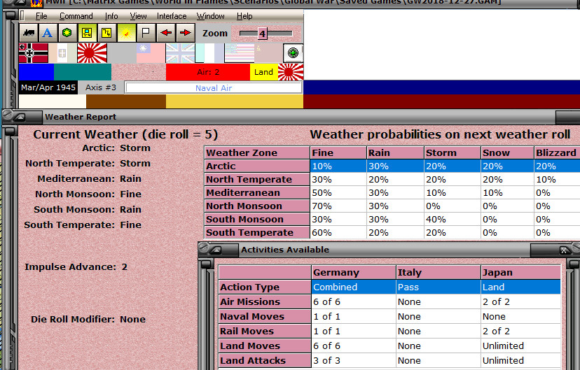The image size is (580, 370).
Task: Click Japan's Land action type cell
Action: (521, 287)
